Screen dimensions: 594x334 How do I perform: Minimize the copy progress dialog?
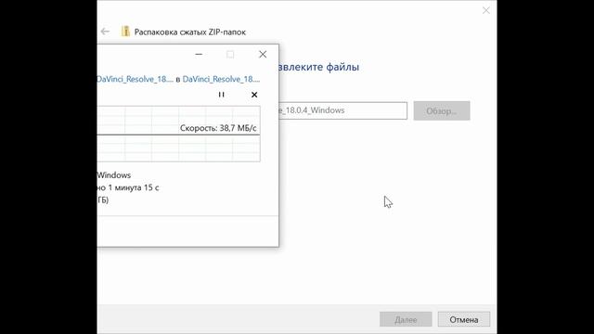[199, 54]
